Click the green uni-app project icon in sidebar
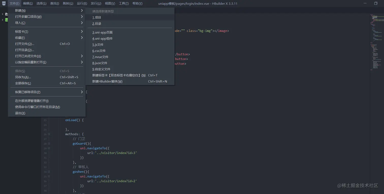 tap(7, 20)
